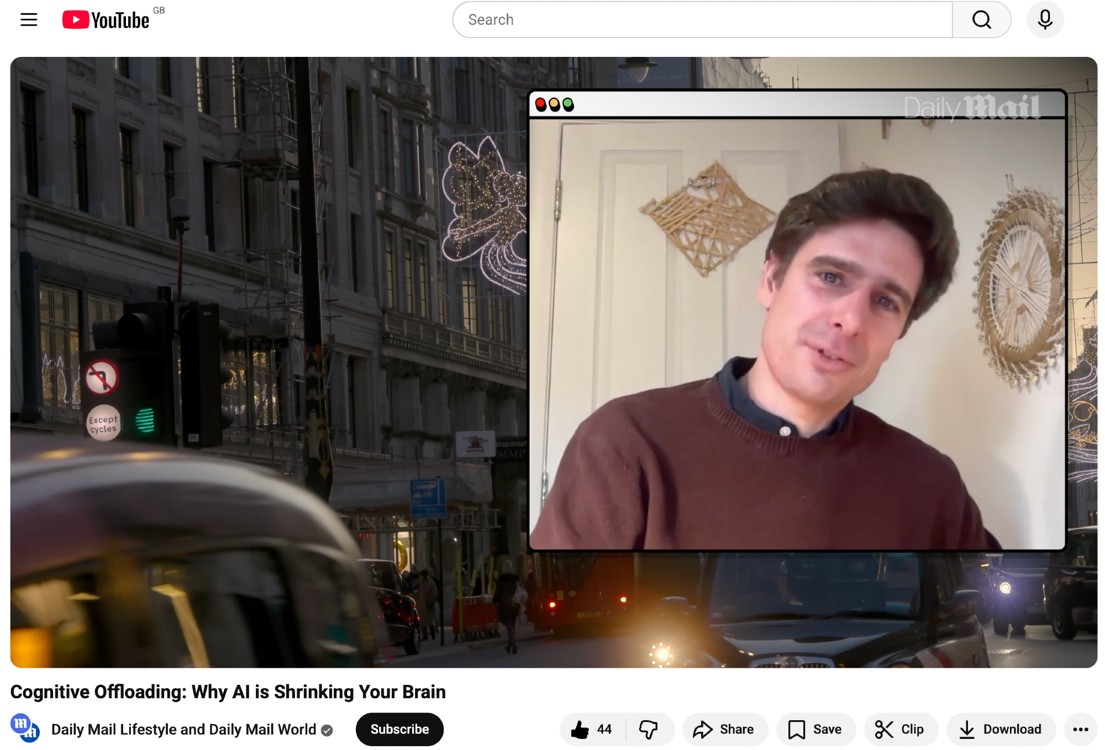Subscribe to the Daily Mail channel
Image resolution: width=1105 pixels, height=750 pixels.
(399, 730)
